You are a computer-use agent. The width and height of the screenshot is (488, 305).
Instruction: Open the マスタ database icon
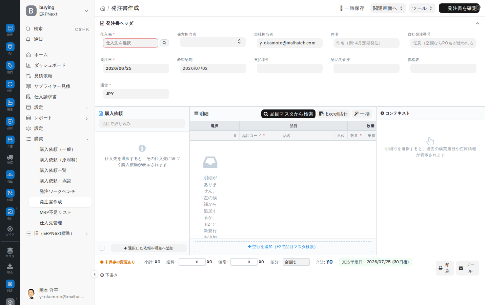[x=10, y=251]
